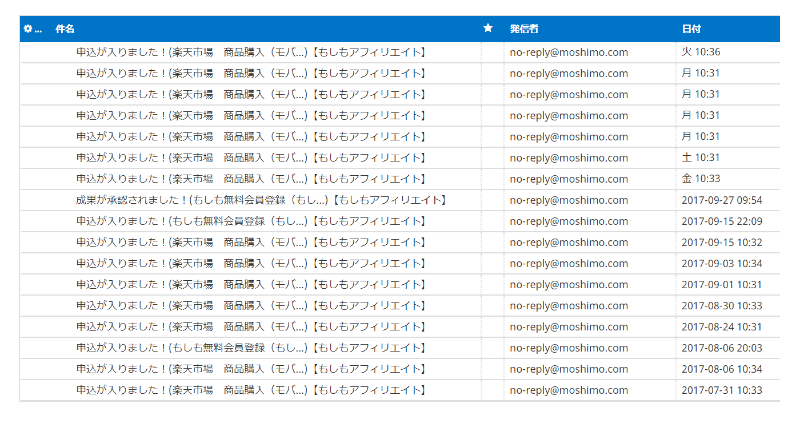
Task: Click the date cell 火 10:36
Action: (x=701, y=53)
